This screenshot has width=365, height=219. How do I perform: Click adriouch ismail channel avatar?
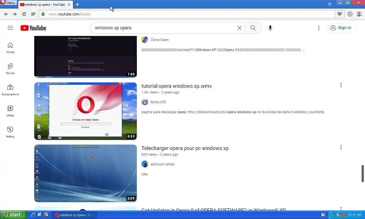click(145, 164)
